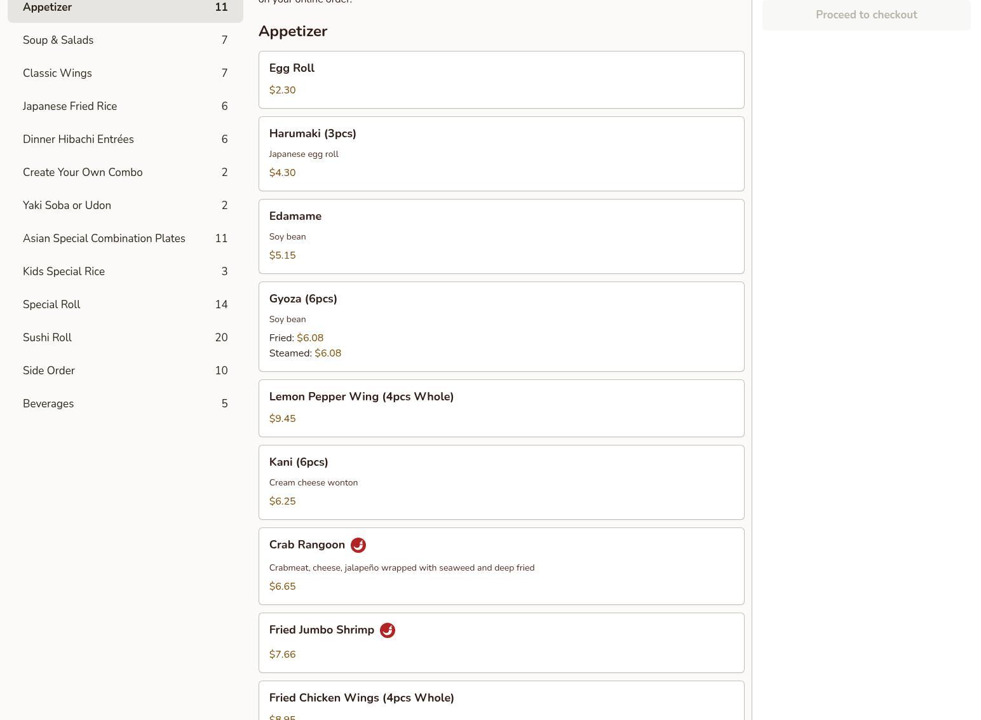Open the Asian Special Combination Plates category
Image resolution: width=981 pixels, height=720 pixels.
[125, 238]
